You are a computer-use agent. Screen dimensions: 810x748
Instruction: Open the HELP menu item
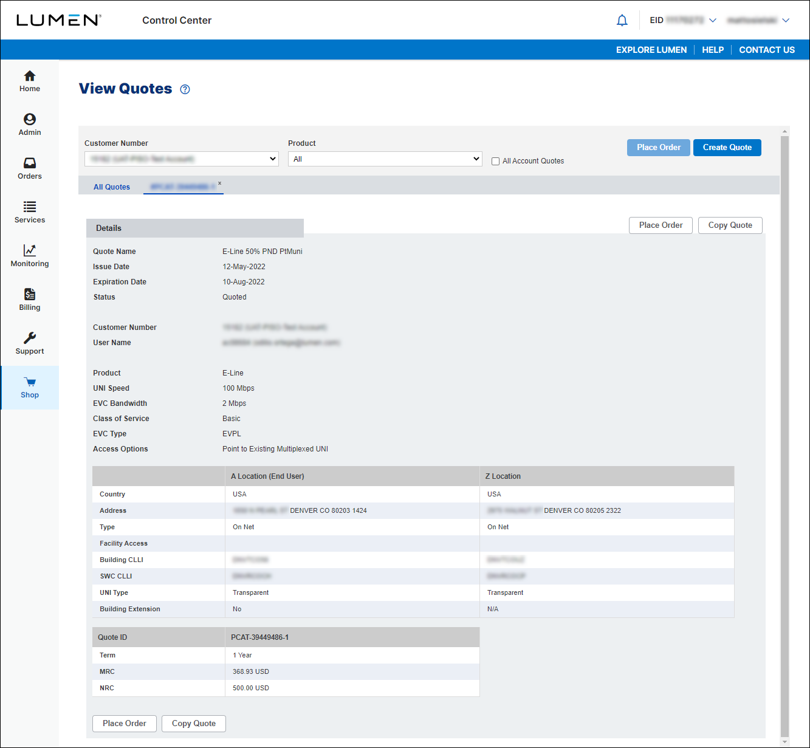click(x=713, y=50)
